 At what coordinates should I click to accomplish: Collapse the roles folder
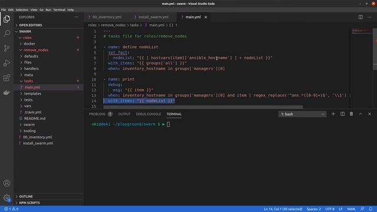tap(49, 38)
